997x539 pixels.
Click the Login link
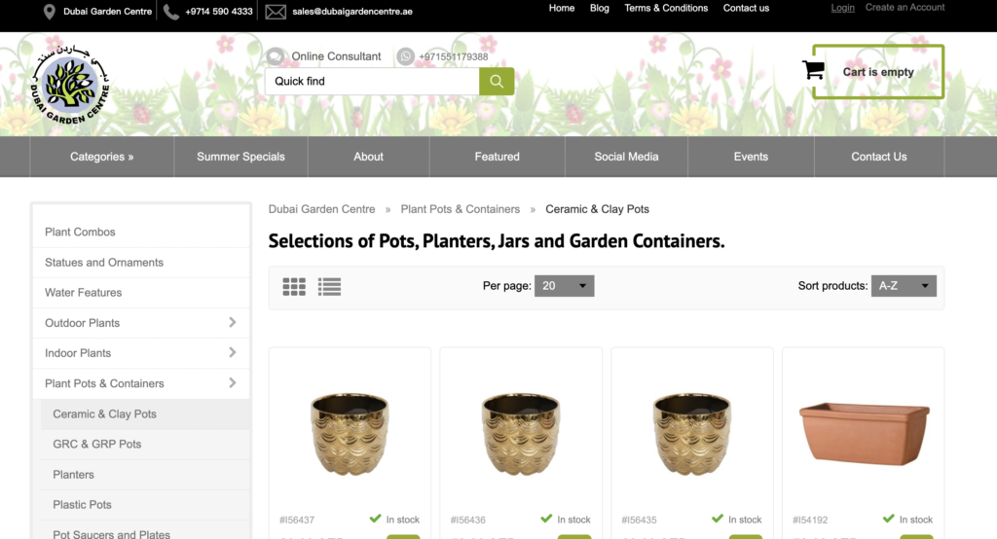(x=842, y=8)
